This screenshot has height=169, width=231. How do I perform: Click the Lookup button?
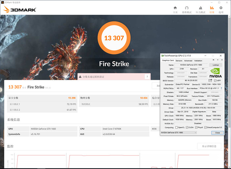(215, 65)
